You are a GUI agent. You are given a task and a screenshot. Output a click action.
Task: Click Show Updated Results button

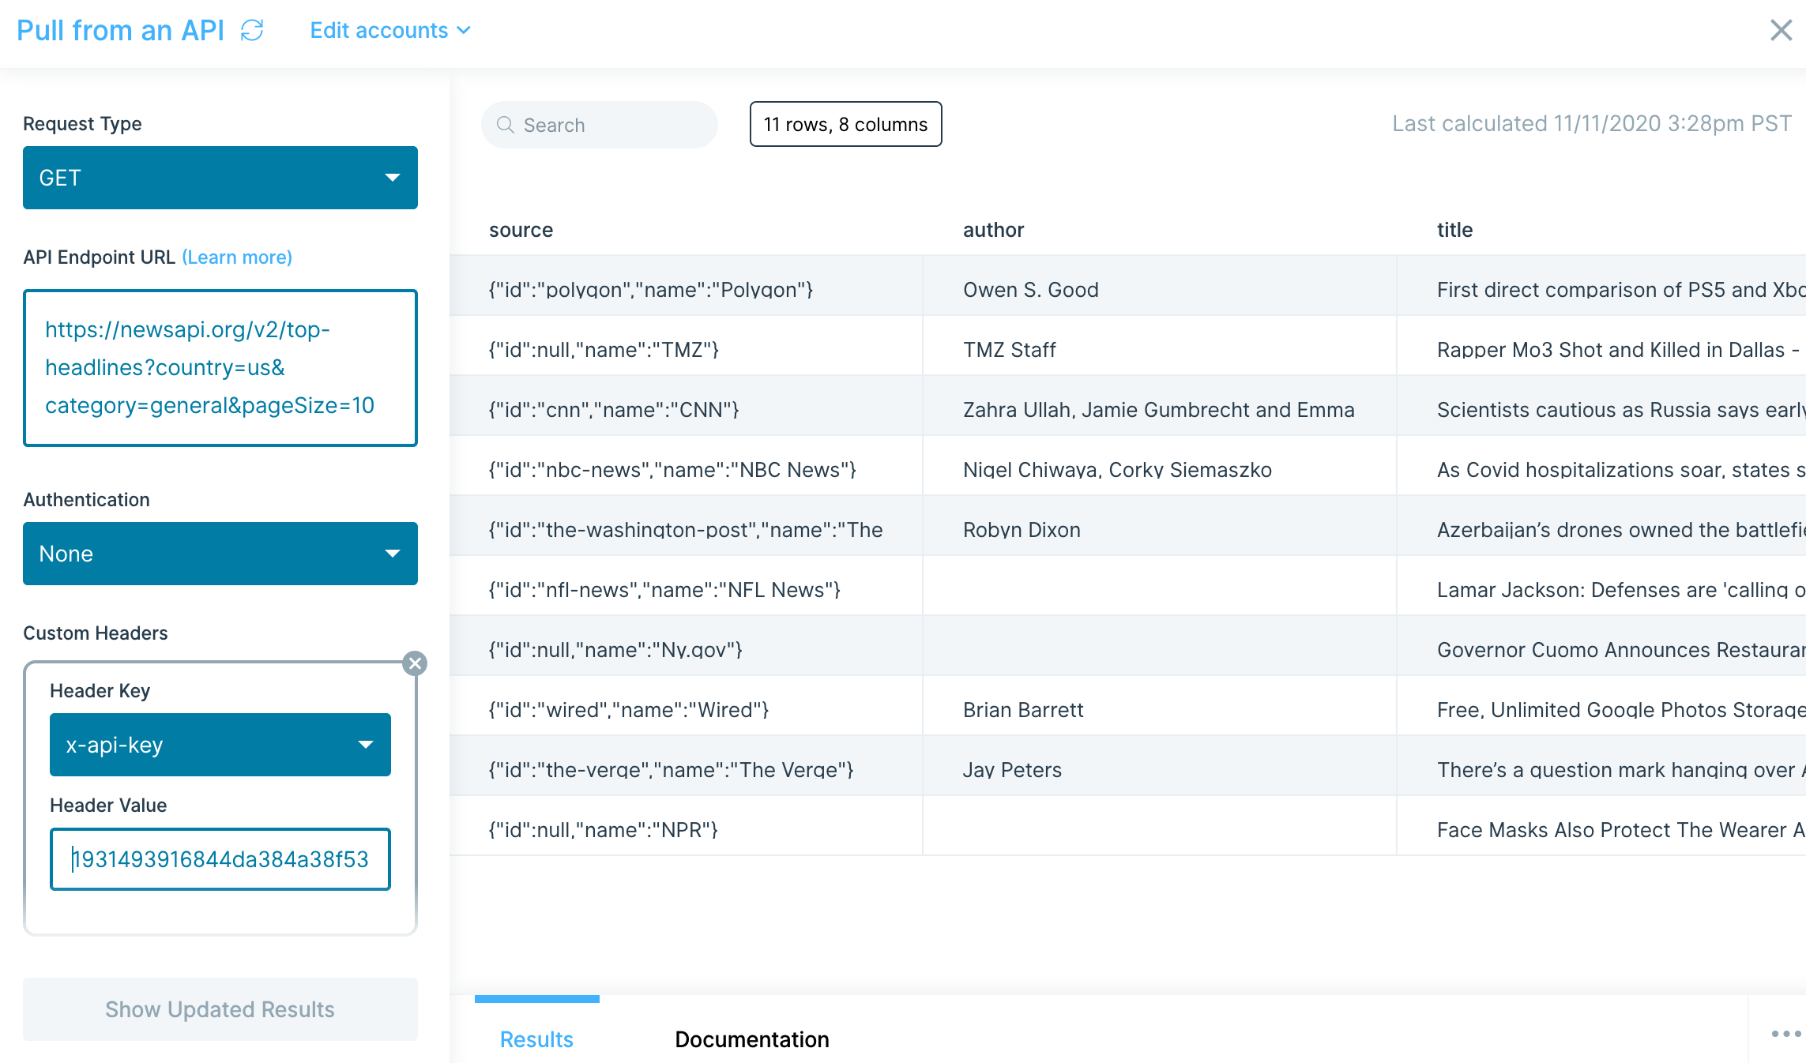coord(220,1009)
